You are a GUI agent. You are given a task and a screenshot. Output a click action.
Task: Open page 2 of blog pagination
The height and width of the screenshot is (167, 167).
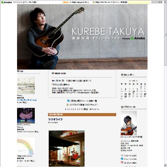pos(70,109)
